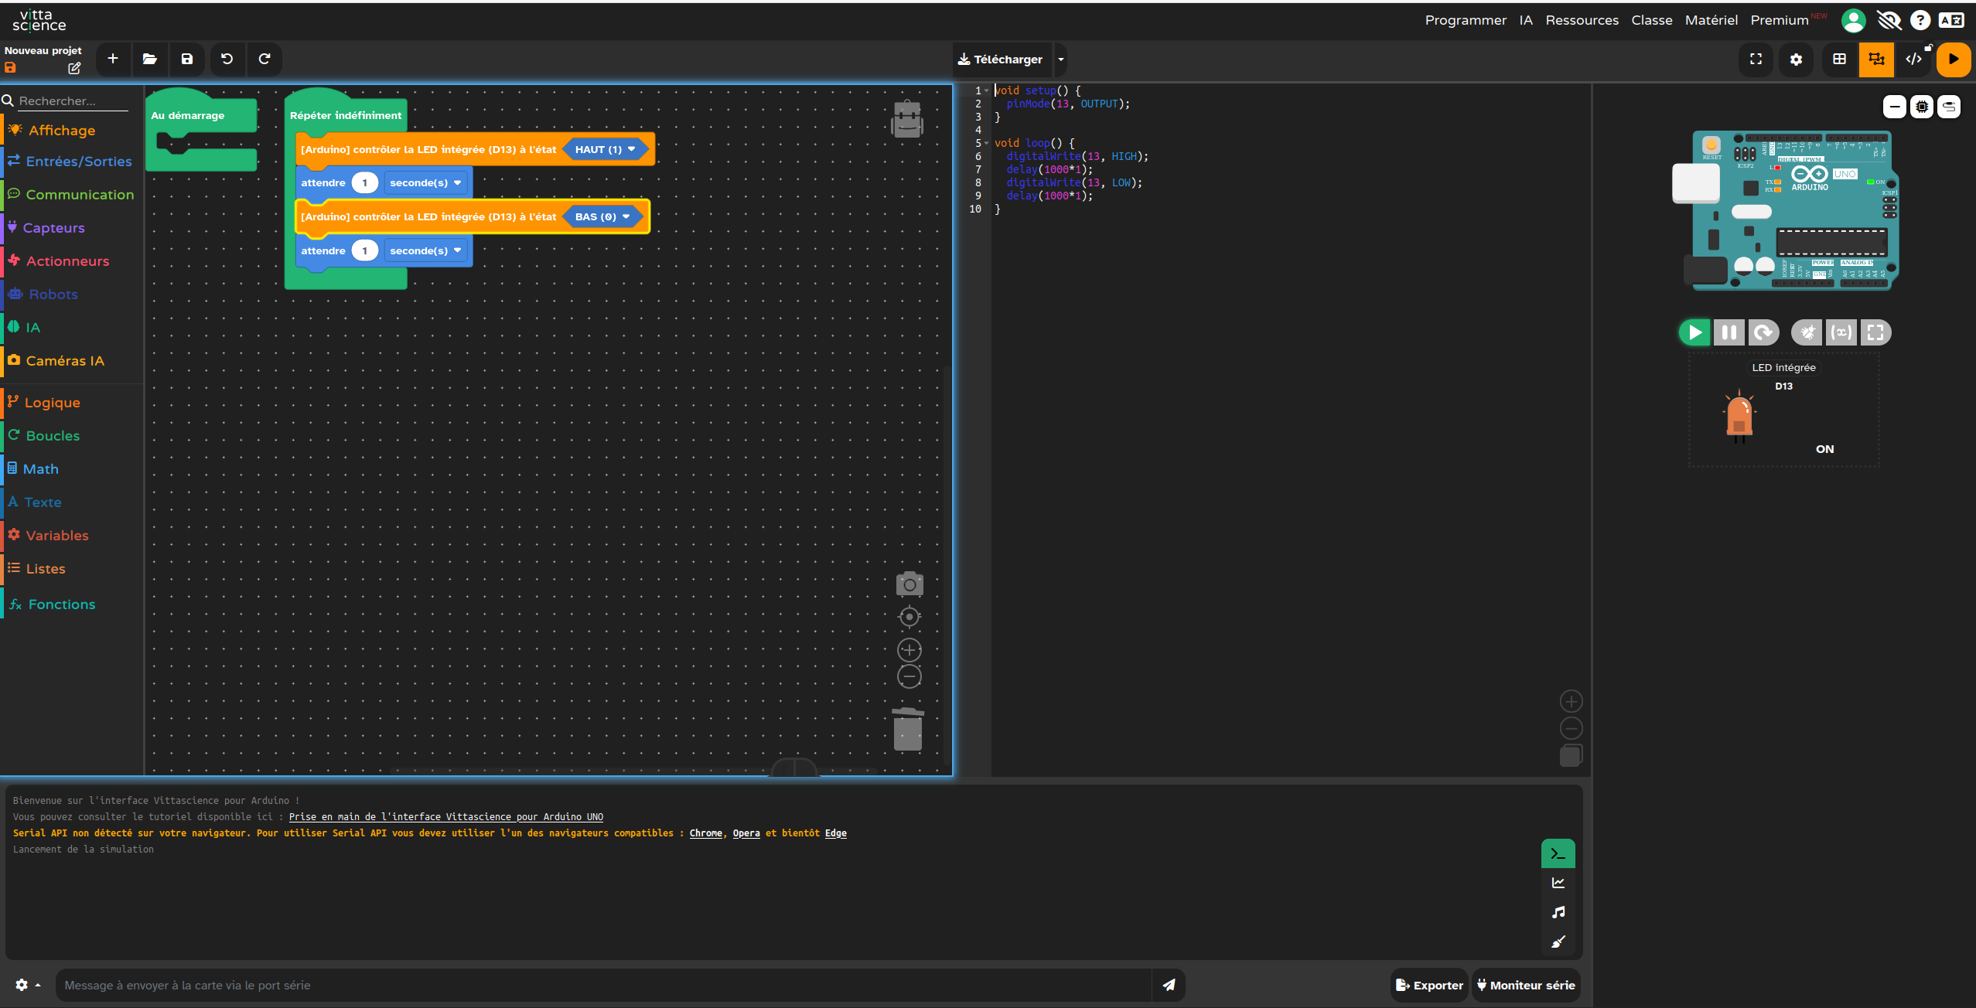The image size is (1976, 1008).
Task: Toggle the hybrid blocks-code view button
Action: [x=1876, y=60]
